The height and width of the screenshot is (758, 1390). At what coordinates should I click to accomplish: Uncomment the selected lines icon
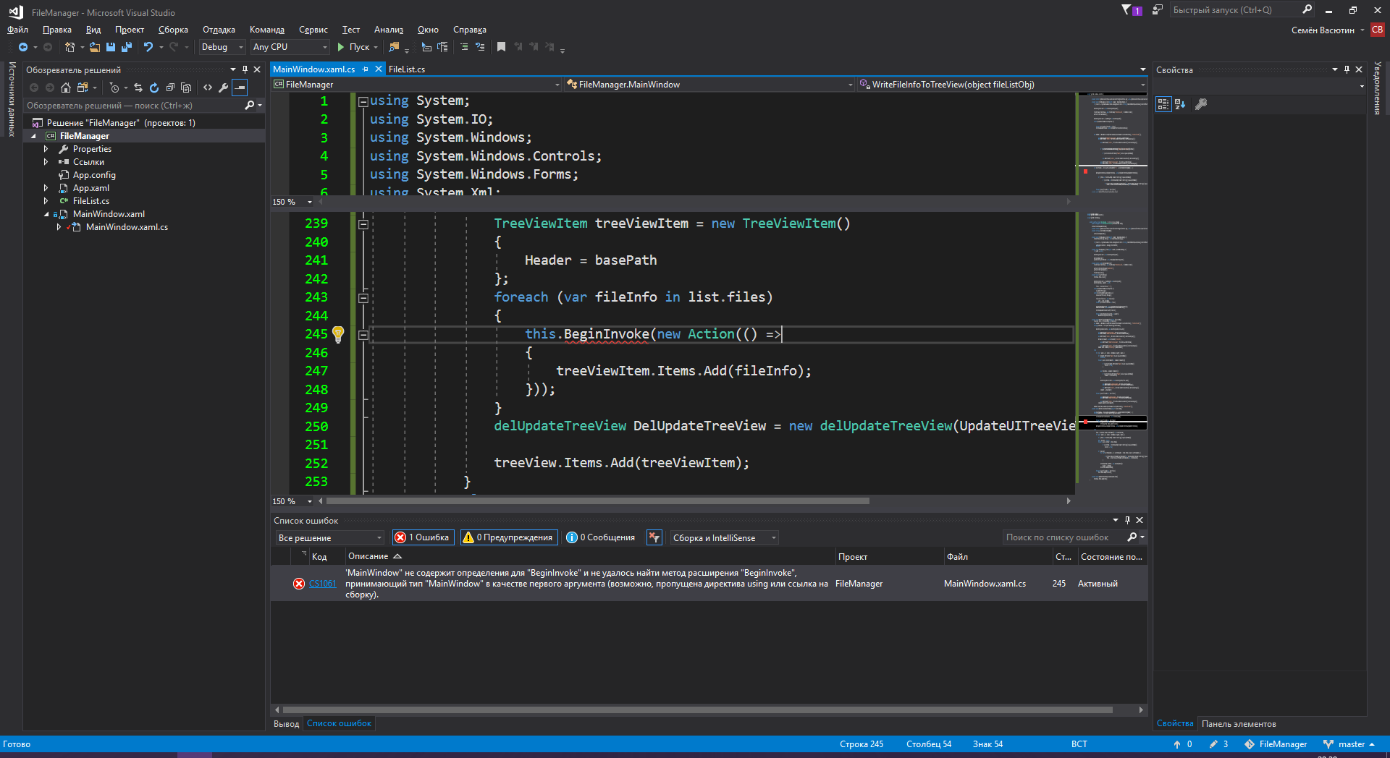(x=480, y=47)
